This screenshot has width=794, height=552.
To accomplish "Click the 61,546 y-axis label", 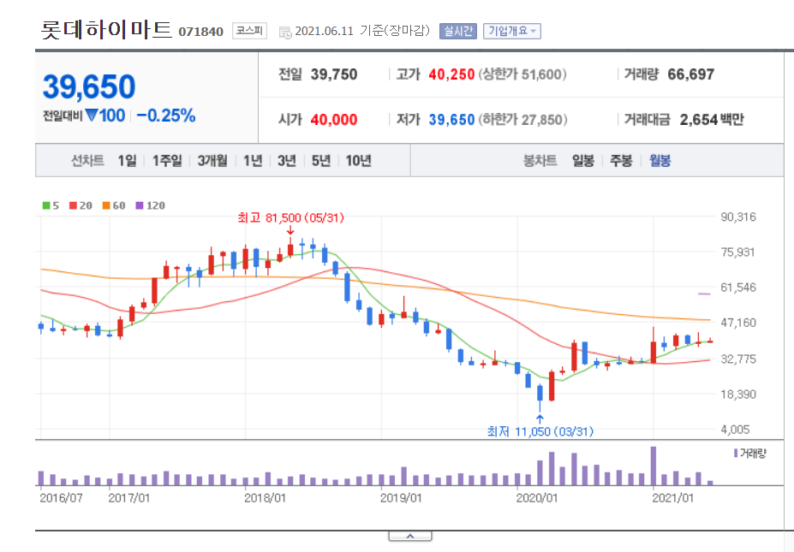I will coord(738,288).
